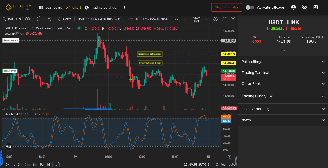
Task: Toggle percent scale mode
Action: click(x=217, y=164)
